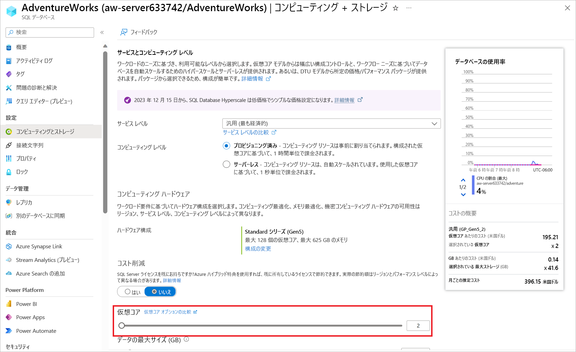Open the サービス レベル dropdown
This screenshot has height=352, width=576.
click(x=331, y=124)
